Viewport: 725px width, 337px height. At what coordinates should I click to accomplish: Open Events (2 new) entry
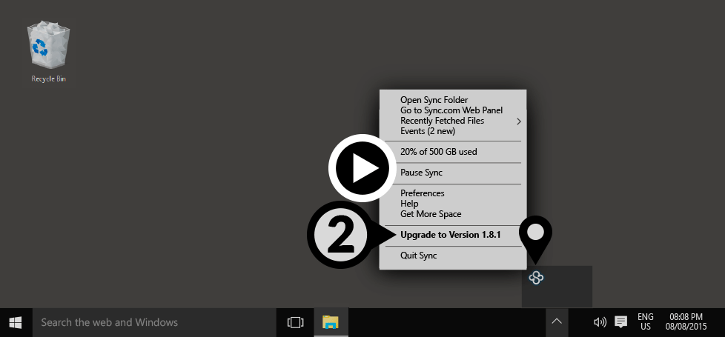click(x=427, y=131)
